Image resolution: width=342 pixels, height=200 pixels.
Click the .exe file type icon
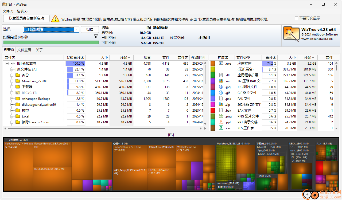(x=221, y=63)
